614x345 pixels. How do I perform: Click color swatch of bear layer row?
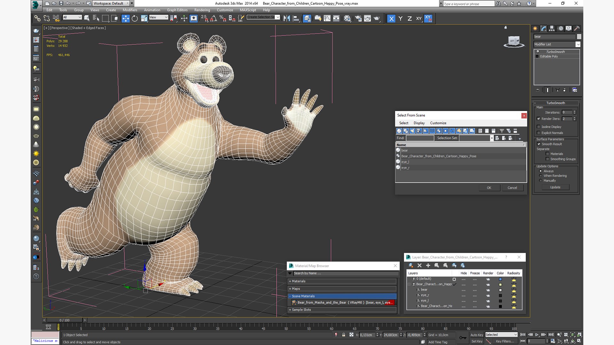pos(500,290)
